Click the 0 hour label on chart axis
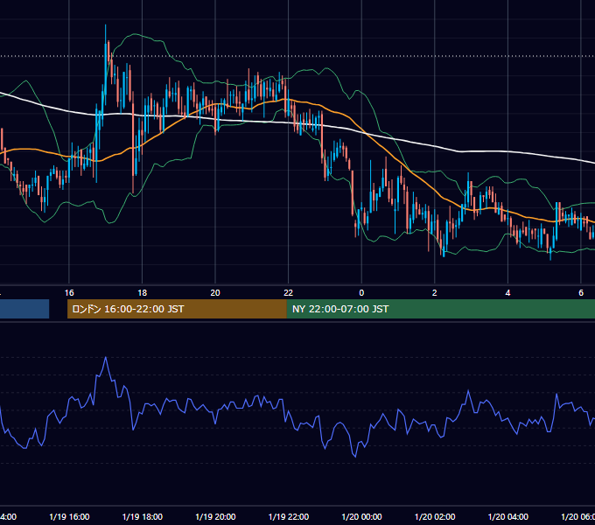This screenshot has width=595, height=525. tap(361, 293)
